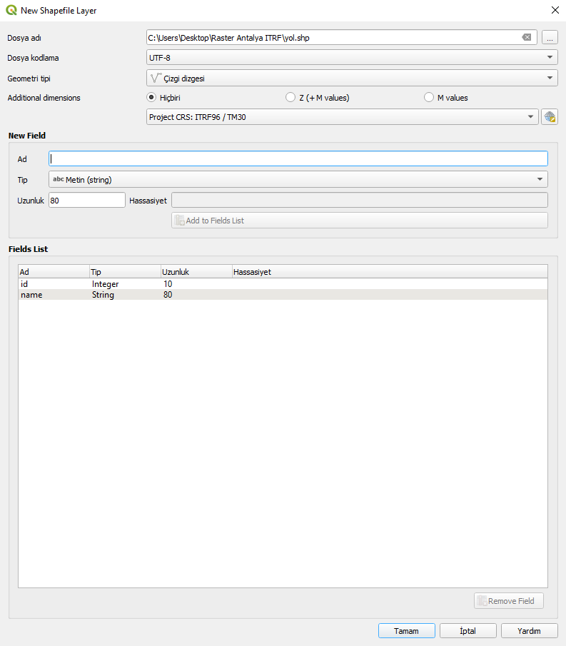The width and height of the screenshot is (566, 646).
Task: Select the name field row
Action: (x=283, y=295)
